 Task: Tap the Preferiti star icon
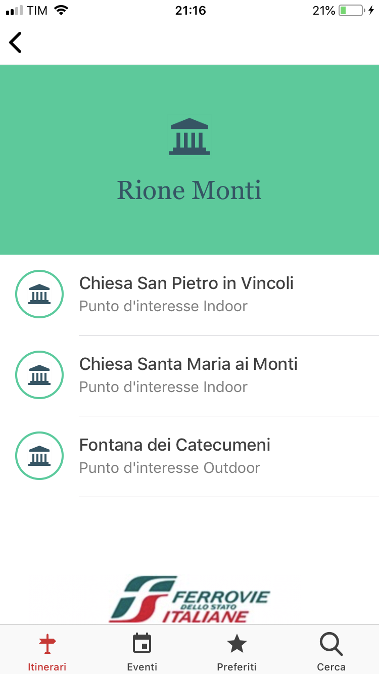(x=236, y=644)
